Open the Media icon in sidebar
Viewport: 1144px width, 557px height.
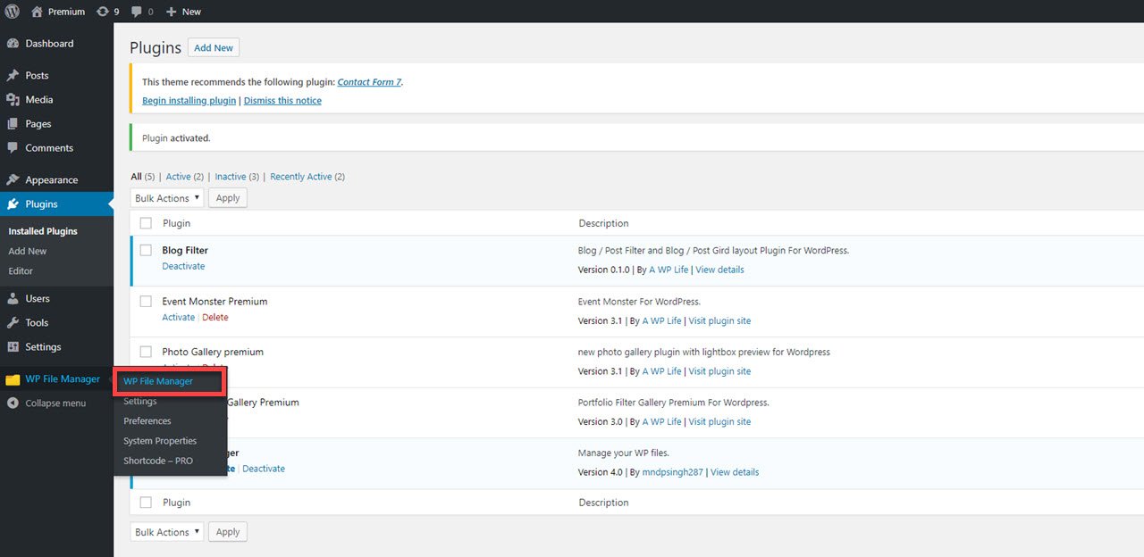pos(13,100)
